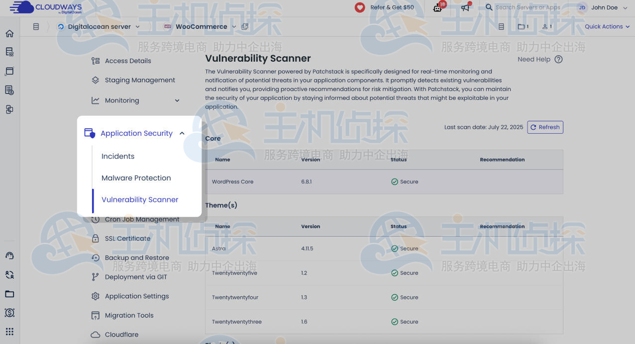
Task: Click the Application Security shield icon
Action: coord(90,133)
